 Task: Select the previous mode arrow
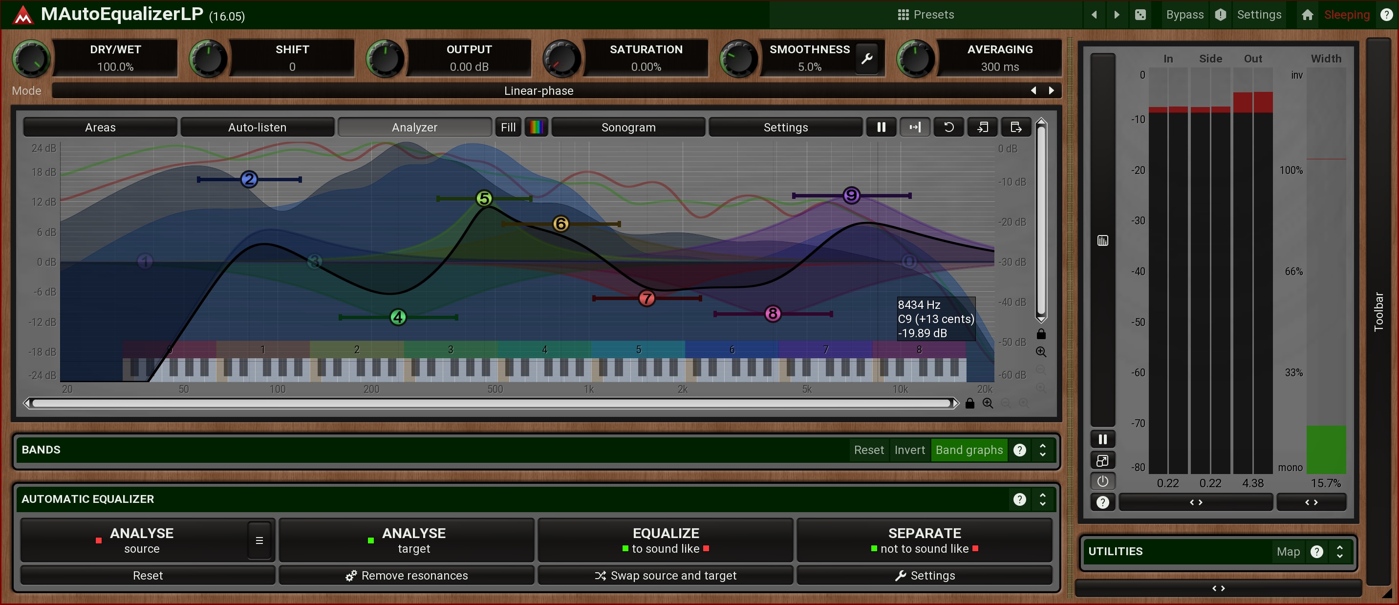coord(1033,91)
